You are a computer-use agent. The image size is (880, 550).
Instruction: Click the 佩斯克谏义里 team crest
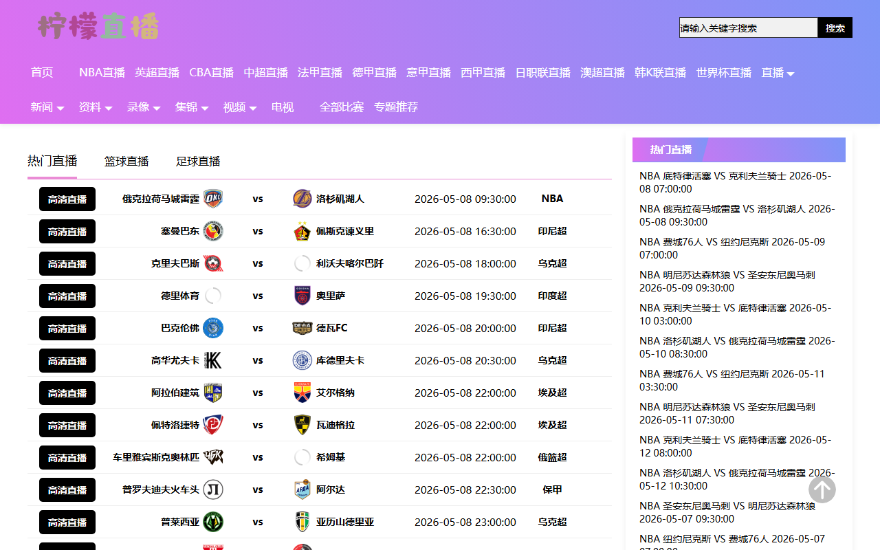[302, 231]
